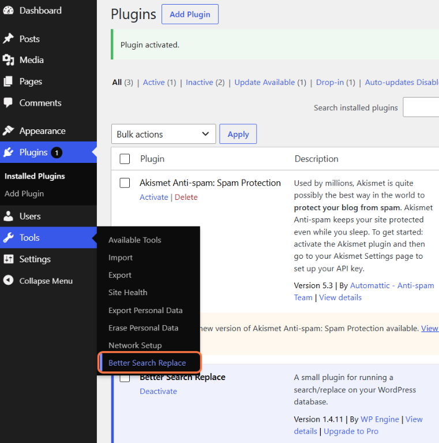The height and width of the screenshot is (443, 439).
Task: Collapse the menu using the arrow icon
Action: pos(9,281)
